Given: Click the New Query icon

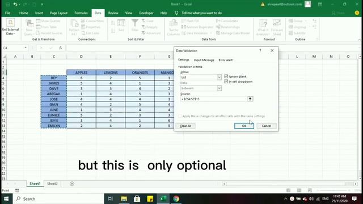Looking at the screenshot, I should [29, 23].
